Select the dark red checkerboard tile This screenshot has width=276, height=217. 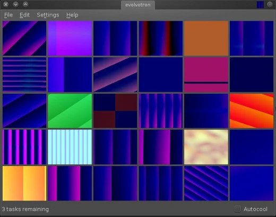pos(115,111)
